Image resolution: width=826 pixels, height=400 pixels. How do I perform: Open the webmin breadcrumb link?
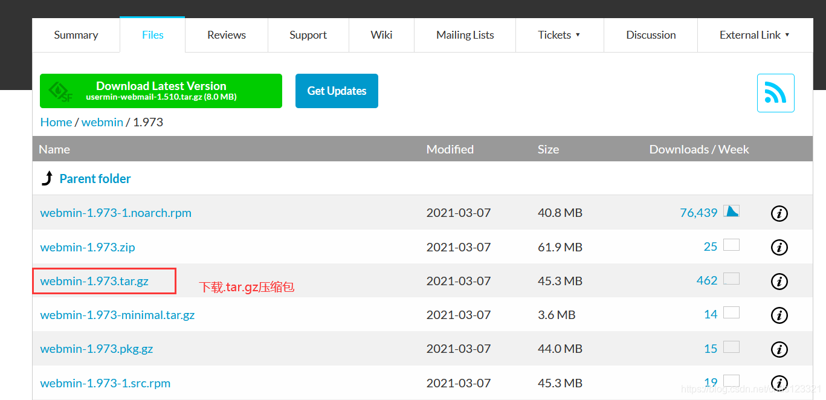click(102, 122)
